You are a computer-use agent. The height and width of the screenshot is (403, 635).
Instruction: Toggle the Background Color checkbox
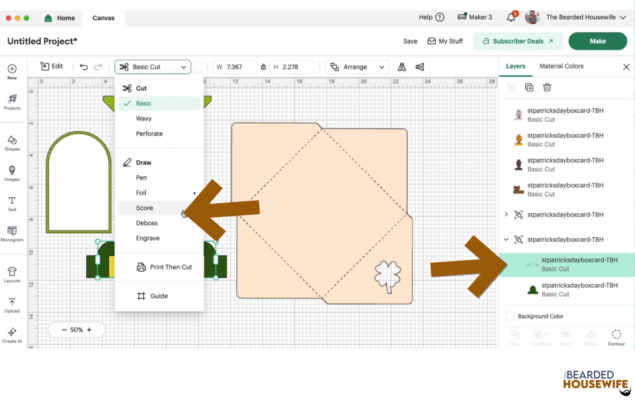510,316
